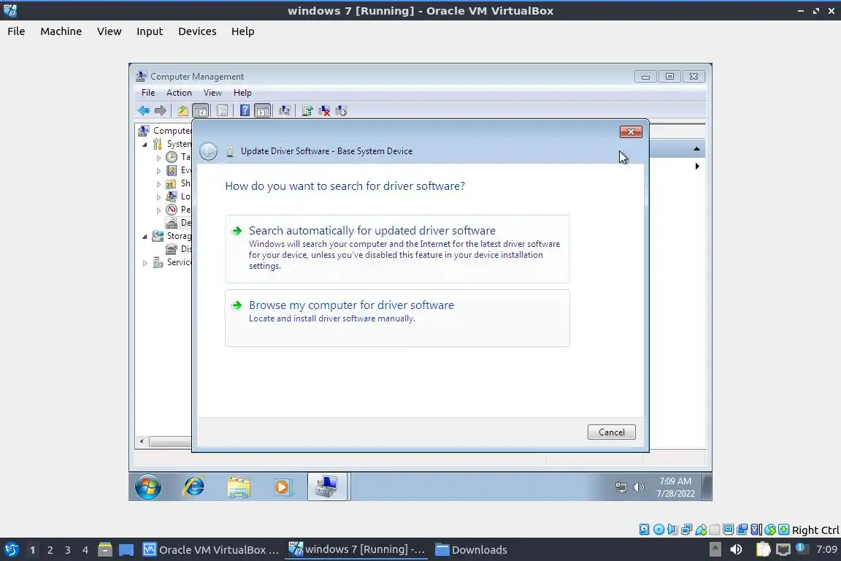This screenshot has height=561, width=841.
Task: Click VirtualBox hard disk status icon
Action: point(644,530)
